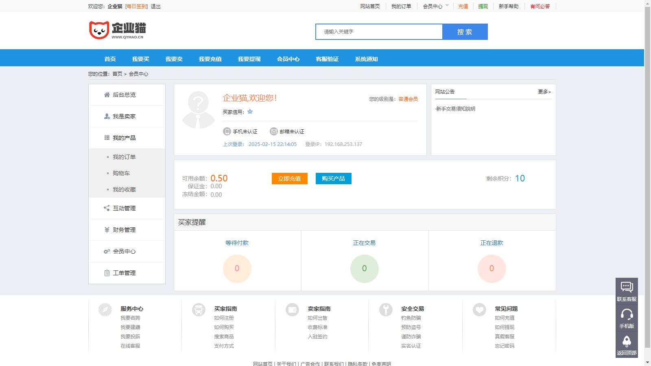Click the 立即充值 recharge button
This screenshot has width=651, height=366.
click(x=289, y=179)
